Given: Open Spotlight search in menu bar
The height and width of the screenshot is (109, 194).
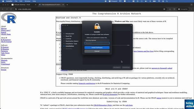Looking at the screenshot, I should pyautogui.click(x=167, y=1).
